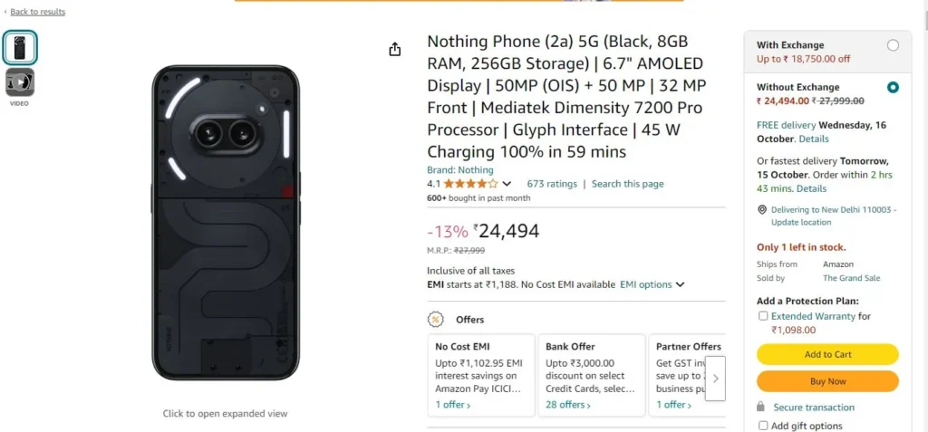The width and height of the screenshot is (928, 432).
Task: Click the secure transaction lock icon
Action: coord(761,408)
